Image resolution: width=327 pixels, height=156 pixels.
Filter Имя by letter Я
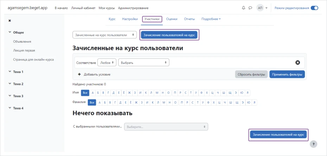tap(247, 93)
